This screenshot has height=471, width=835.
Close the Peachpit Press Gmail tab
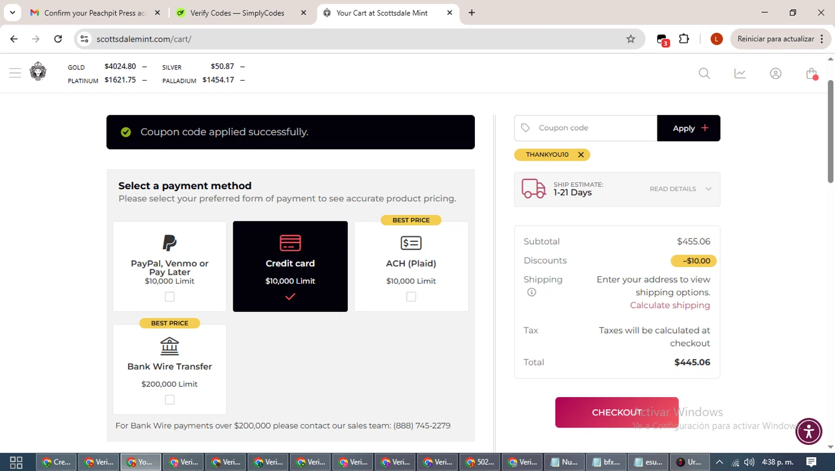[x=158, y=13]
